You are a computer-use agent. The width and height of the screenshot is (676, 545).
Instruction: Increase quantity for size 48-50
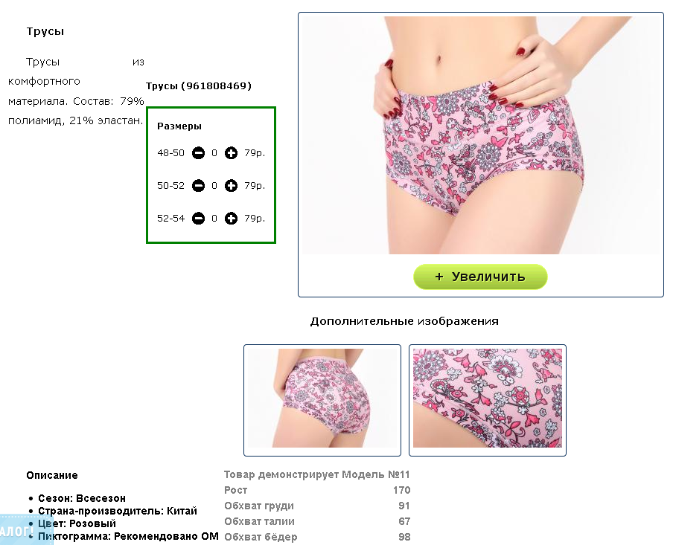(231, 153)
